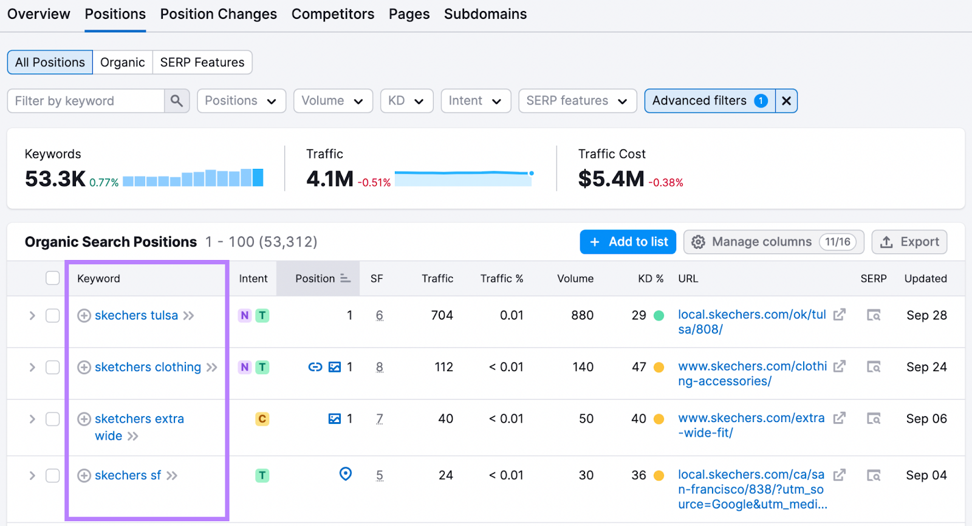Click image SERP feature icon in sketchers extra wide row
This screenshot has height=526, width=972.
pos(334,418)
